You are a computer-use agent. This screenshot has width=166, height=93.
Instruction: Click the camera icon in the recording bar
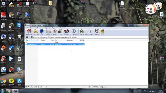click(x=28, y=1)
